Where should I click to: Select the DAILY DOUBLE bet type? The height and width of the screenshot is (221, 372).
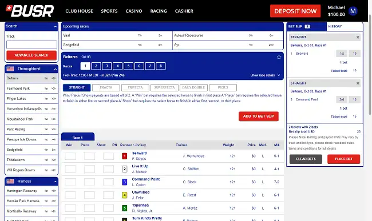pos(193,87)
